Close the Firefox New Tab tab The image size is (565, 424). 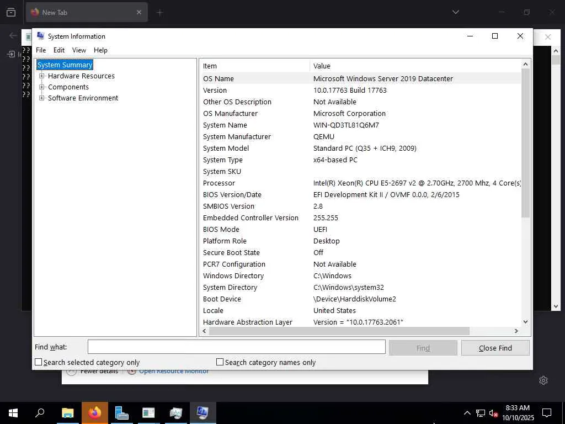pos(139,12)
